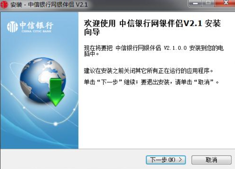Click the glowing white dot on the bottom orbit curve

point(56,124)
